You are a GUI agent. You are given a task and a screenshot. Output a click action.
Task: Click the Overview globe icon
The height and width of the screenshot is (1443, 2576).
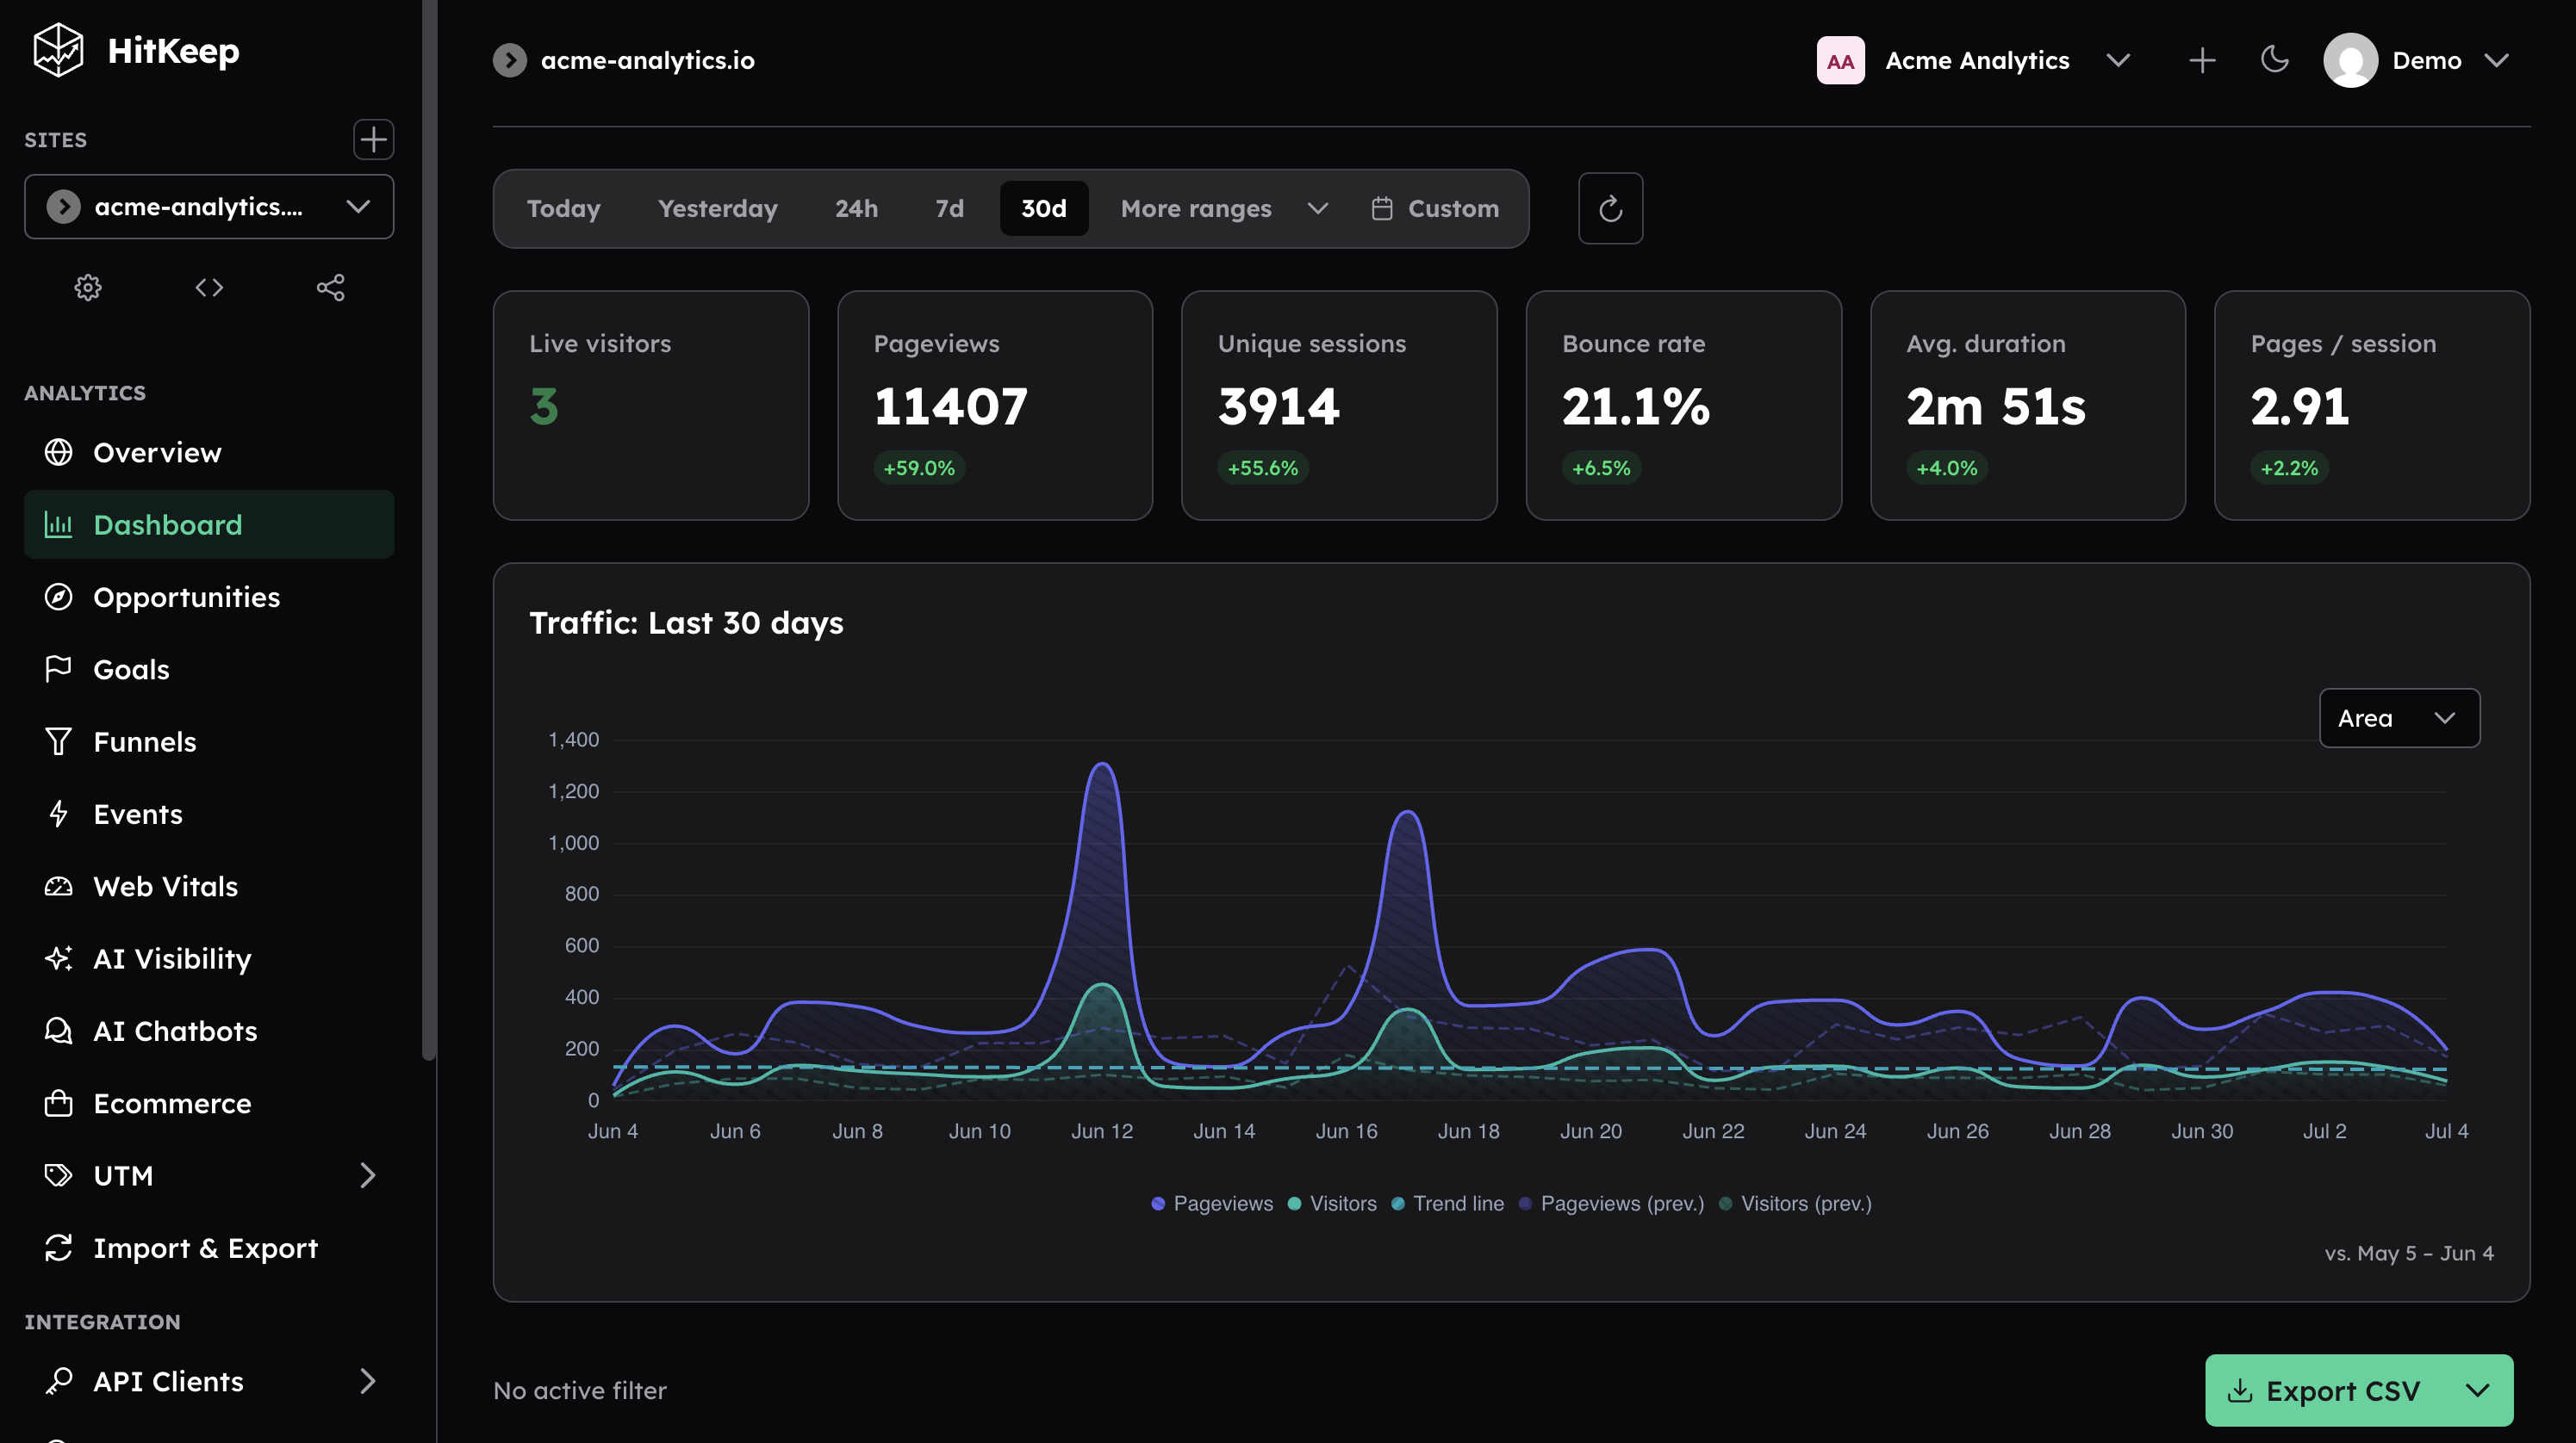[x=58, y=453]
